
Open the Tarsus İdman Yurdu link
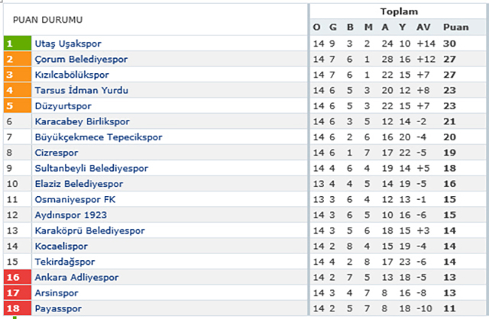[82, 90]
